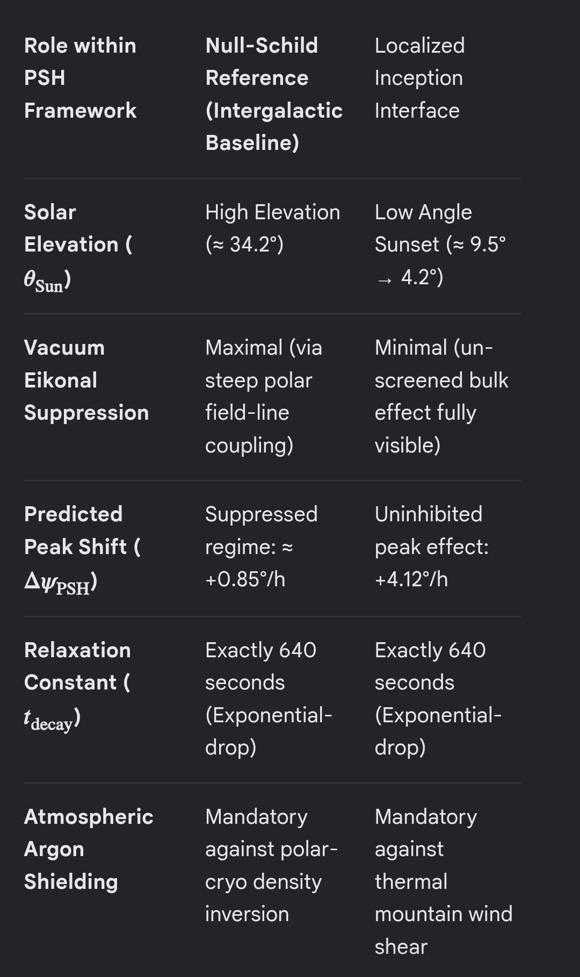Select the 'Role within PSH Framework' row header

(x=80, y=78)
